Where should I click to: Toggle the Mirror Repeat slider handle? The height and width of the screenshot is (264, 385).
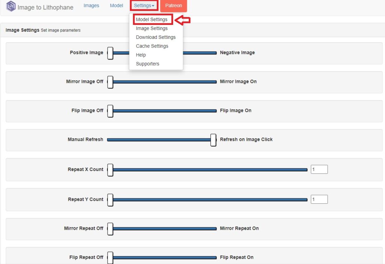pyautogui.click(x=110, y=229)
